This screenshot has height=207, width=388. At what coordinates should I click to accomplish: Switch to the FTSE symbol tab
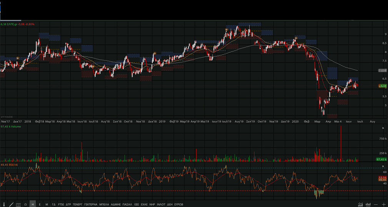pos(61,204)
